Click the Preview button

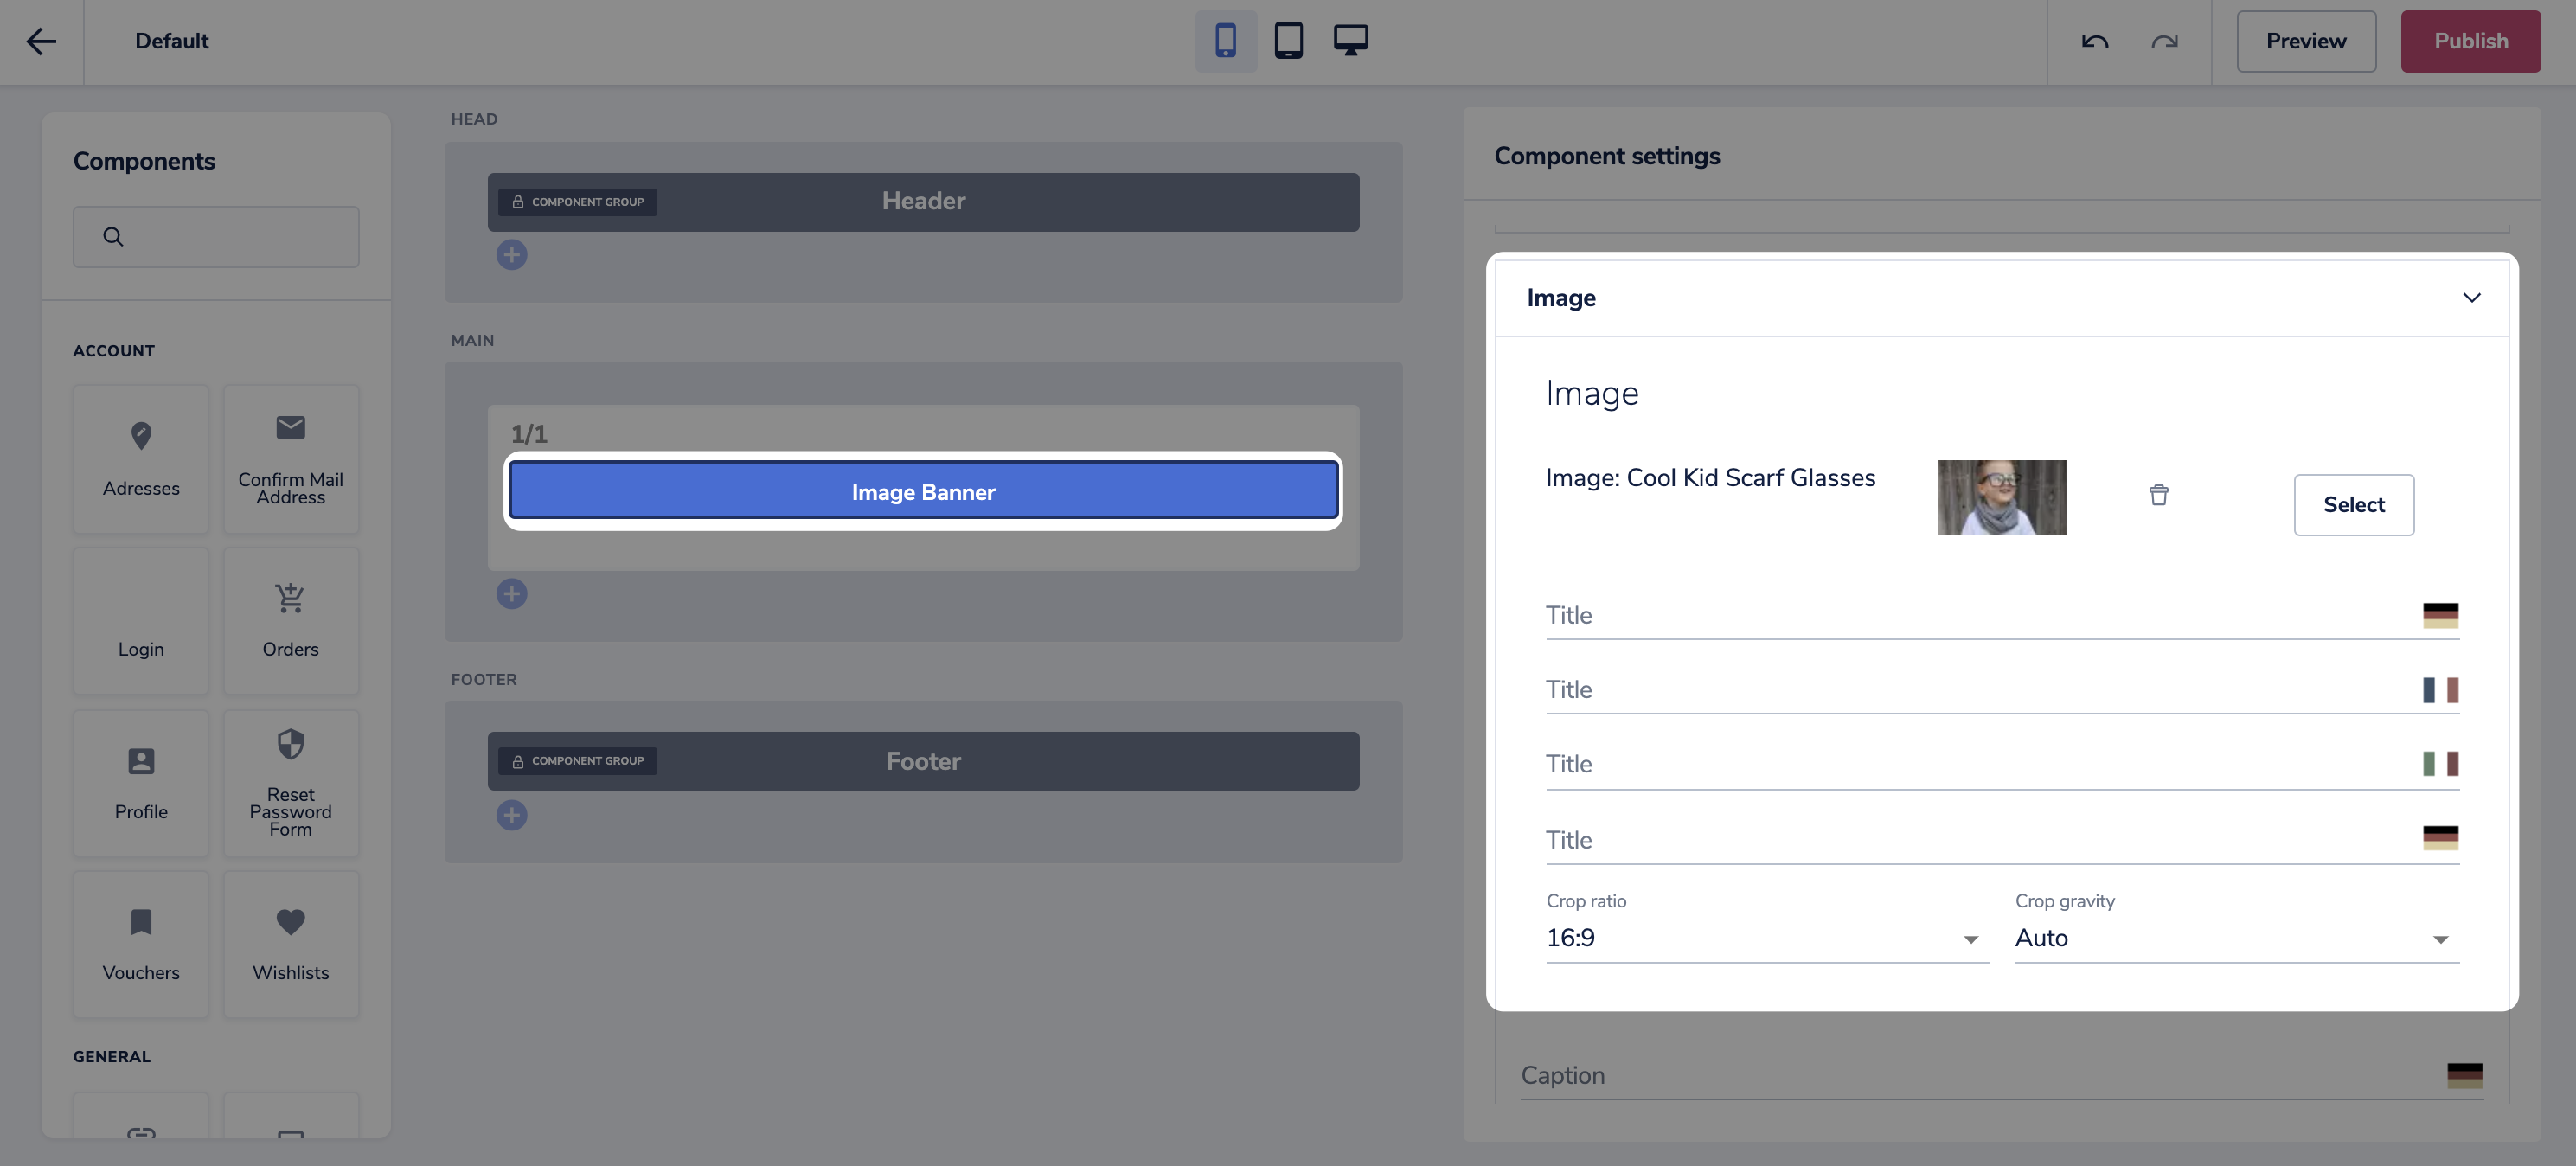[x=2305, y=41]
